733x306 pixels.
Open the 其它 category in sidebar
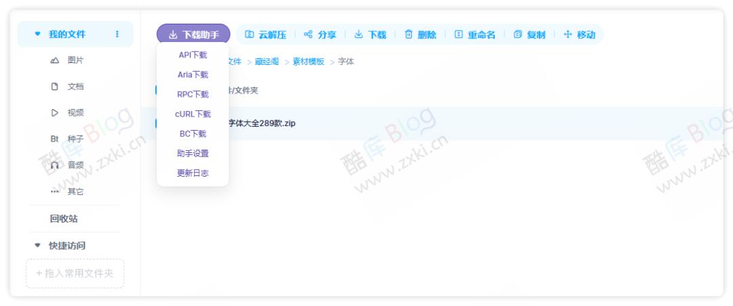(67, 191)
